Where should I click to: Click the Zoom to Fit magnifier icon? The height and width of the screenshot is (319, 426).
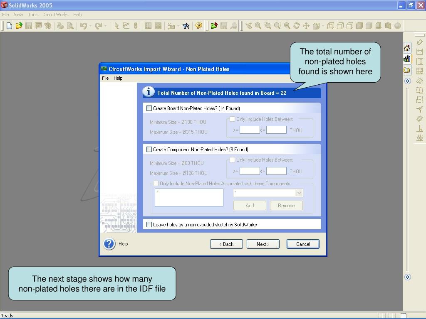click(x=258, y=26)
